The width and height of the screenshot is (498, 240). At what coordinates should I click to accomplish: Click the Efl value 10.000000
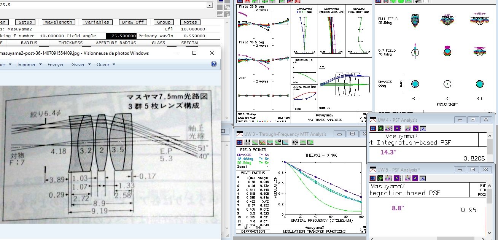point(193,29)
